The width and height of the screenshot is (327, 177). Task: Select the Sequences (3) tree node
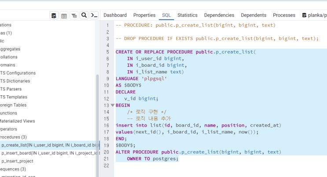(x=13, y=169)
